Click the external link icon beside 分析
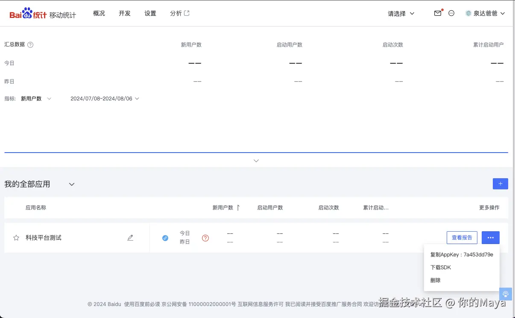The height and width of the screenshot is (318, 515). click(187, 13)
